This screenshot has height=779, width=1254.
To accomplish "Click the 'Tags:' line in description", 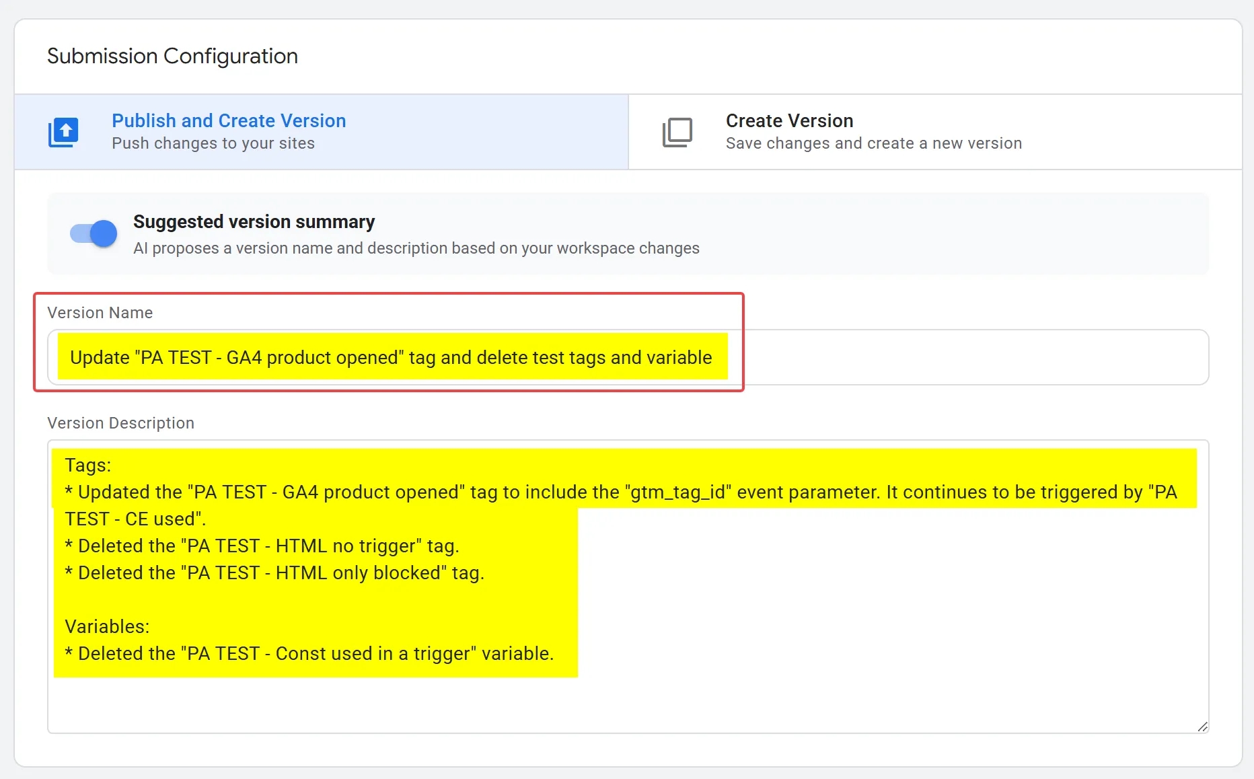I will tap(88, 466).
